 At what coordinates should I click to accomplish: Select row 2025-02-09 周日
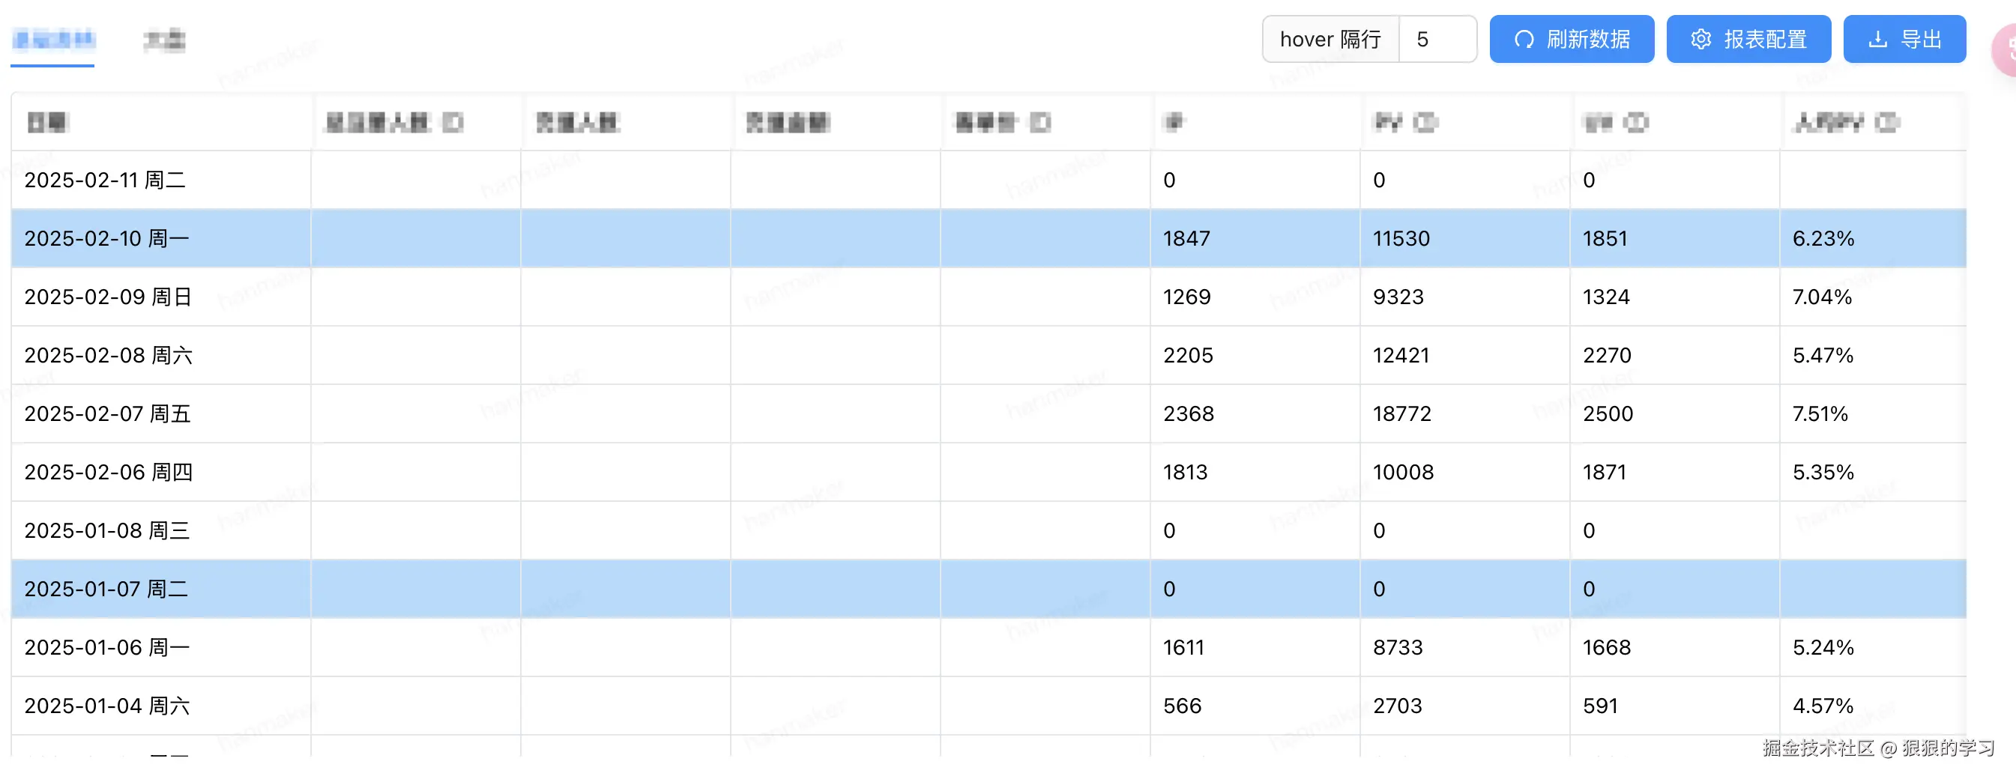click(989, 297)
